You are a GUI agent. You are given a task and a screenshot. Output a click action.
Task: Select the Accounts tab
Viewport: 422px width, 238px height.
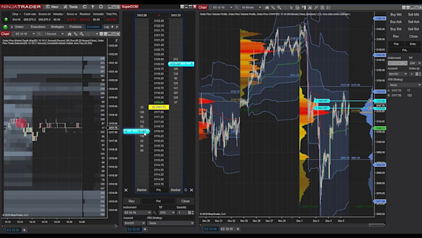click(x=93, y=27)
